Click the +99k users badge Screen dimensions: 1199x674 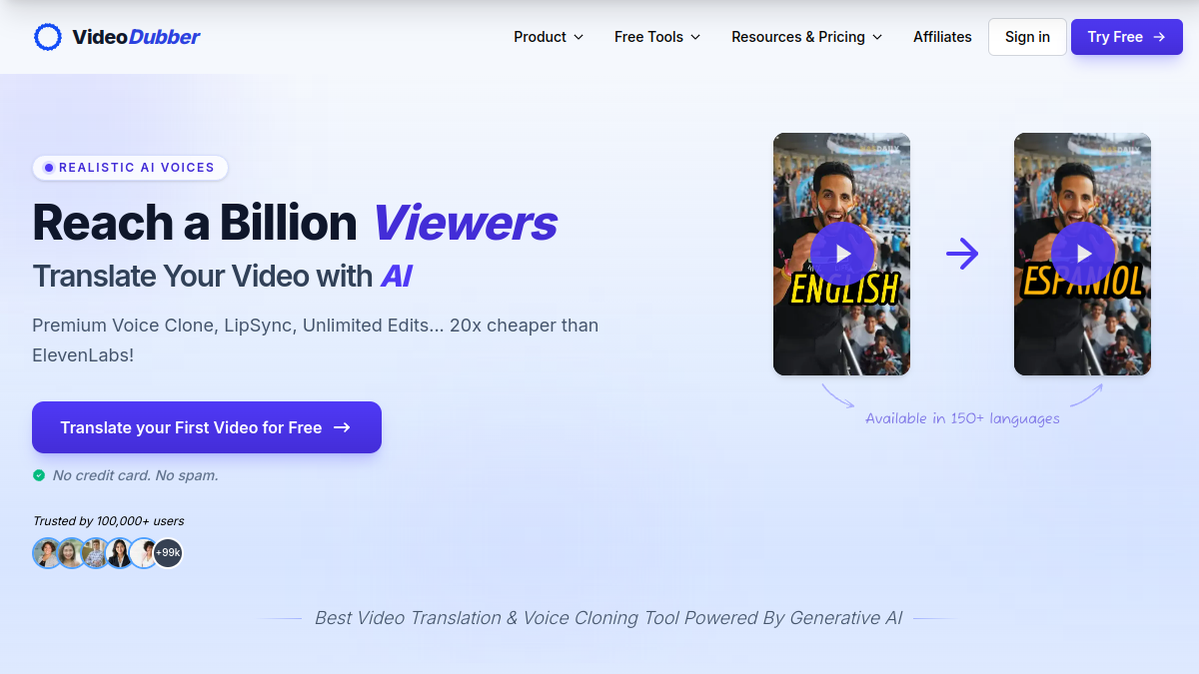click(168, 553)
